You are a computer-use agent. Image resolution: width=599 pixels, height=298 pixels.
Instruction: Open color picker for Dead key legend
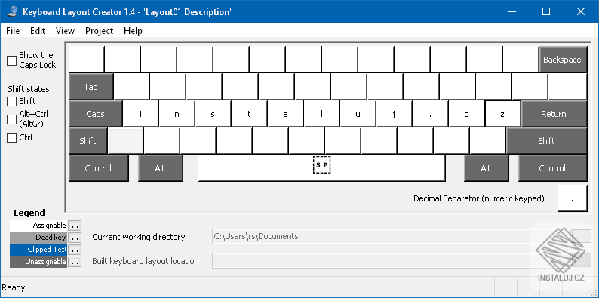pyautogui.click(x=75, y=238)
